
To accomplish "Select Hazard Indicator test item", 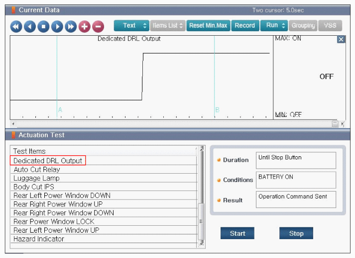I will (x=104, y=239).
